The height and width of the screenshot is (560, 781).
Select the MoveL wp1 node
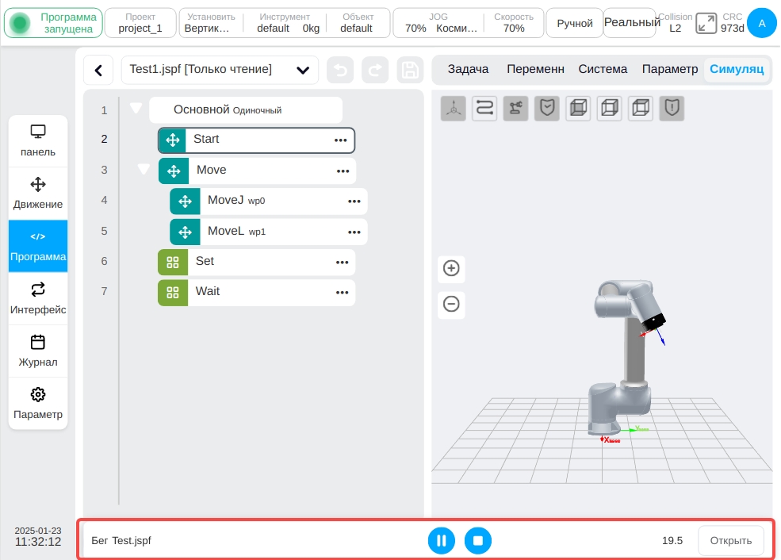269,232
